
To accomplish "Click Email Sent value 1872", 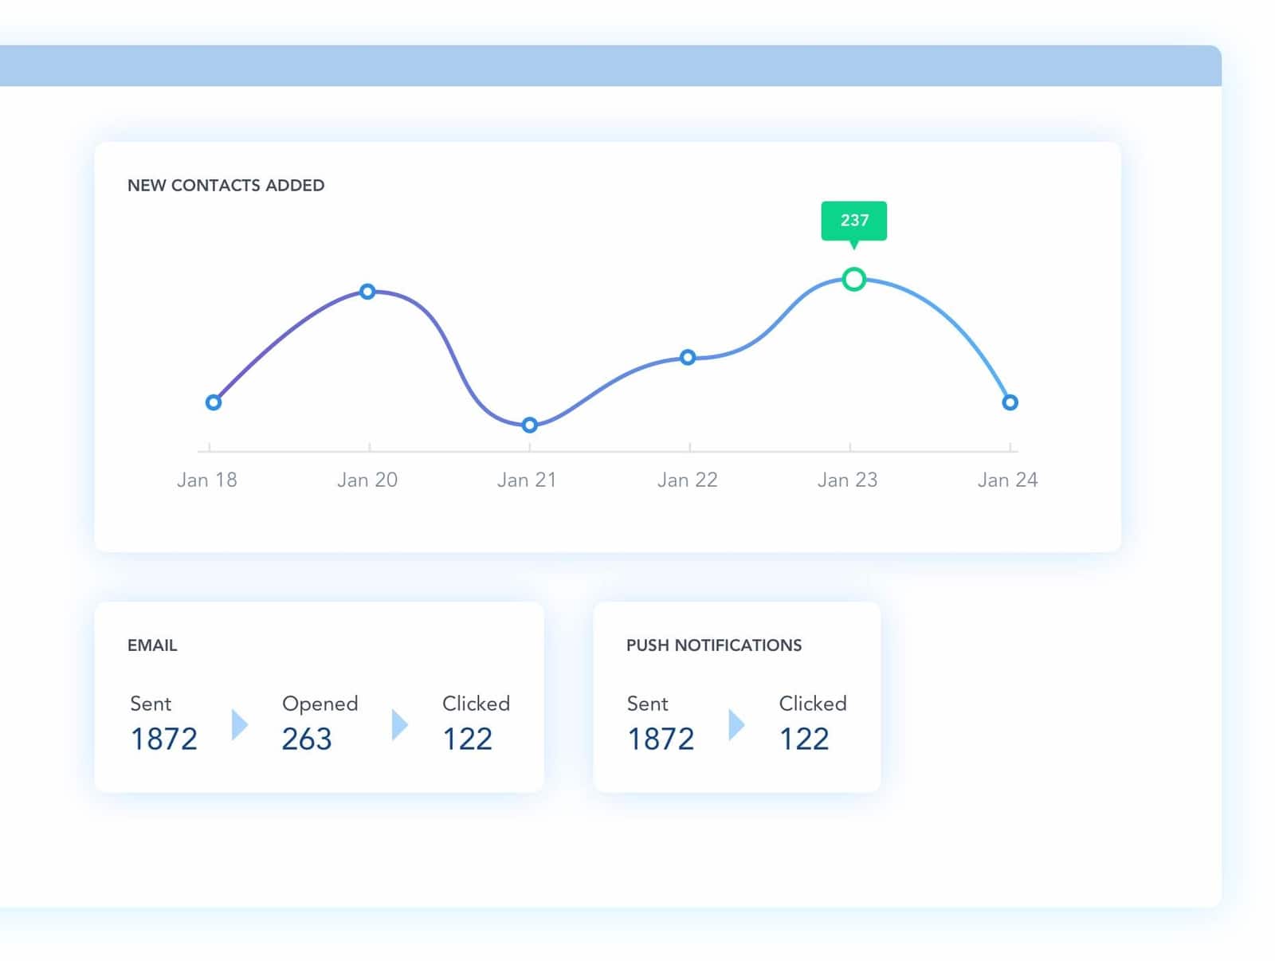I will (x=164, y=739).
